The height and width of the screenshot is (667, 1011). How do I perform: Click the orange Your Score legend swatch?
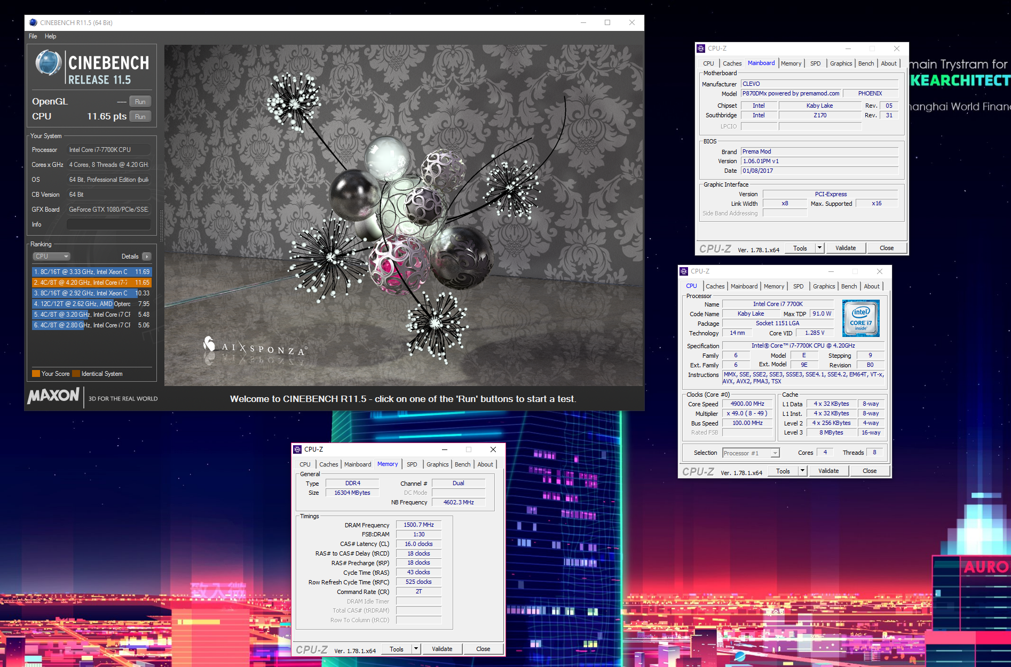36,374
